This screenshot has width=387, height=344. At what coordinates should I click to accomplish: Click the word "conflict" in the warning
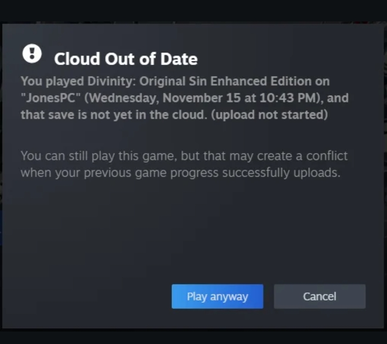[327, 156]
